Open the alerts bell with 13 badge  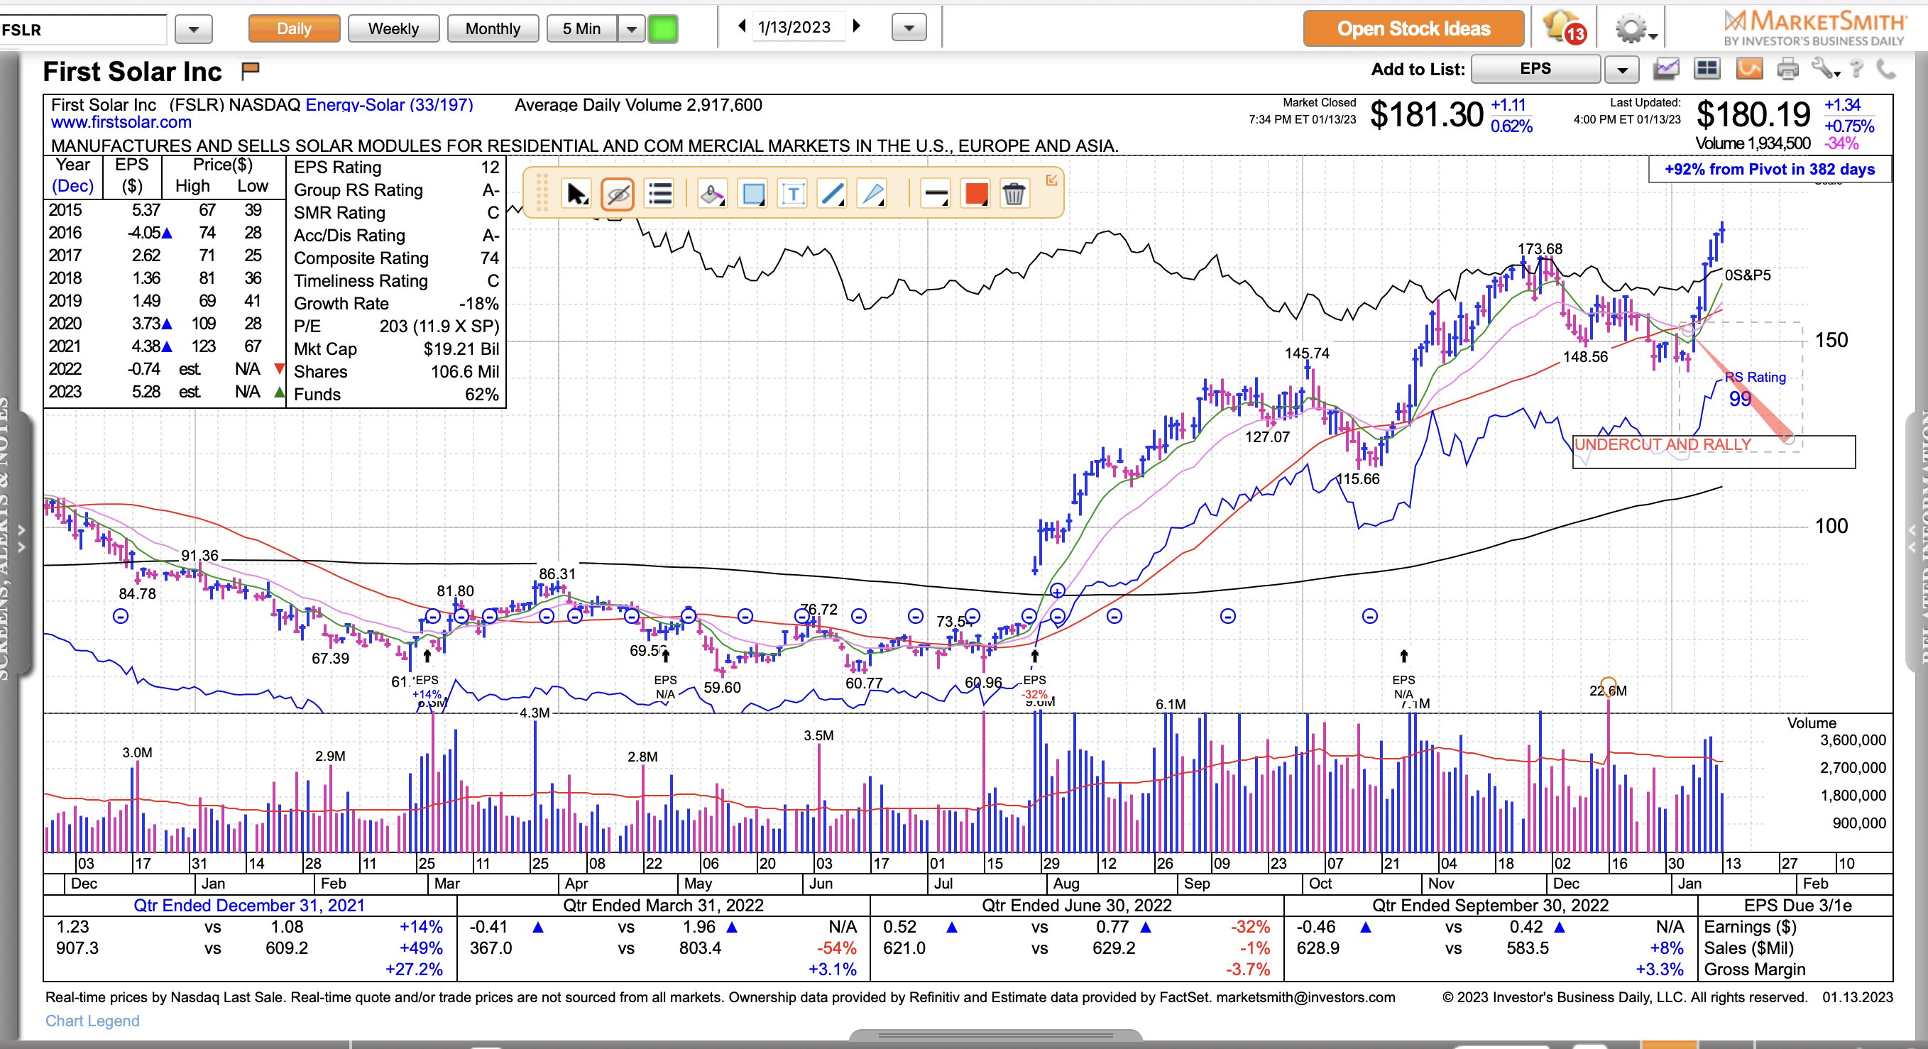pos(1565,28)
